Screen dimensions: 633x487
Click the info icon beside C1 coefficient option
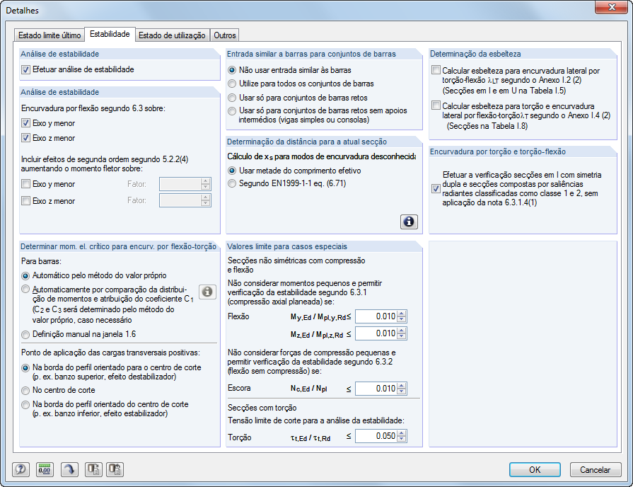pos(207,292)
